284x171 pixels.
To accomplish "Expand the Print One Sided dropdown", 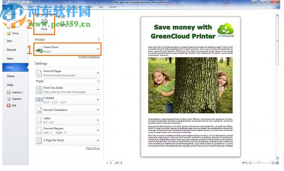I will point(67,90).
